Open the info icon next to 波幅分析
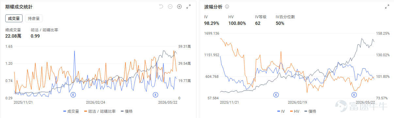This screenshot has width=394, height=118. (x=227, y=7)
